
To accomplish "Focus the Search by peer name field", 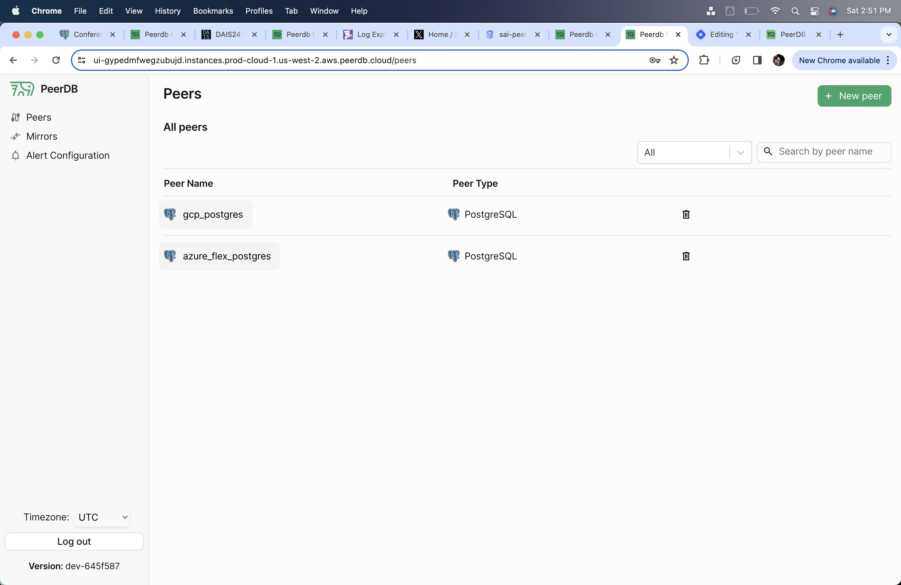I will [831, 152].
